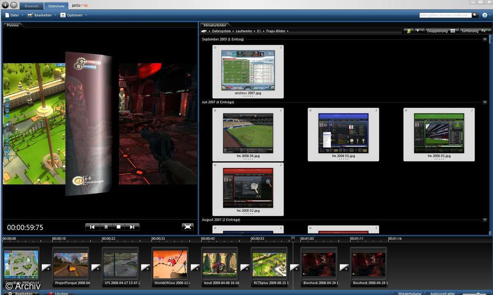
Task: Collapse the Juli 2007 group
Action: tap(485, 102)
